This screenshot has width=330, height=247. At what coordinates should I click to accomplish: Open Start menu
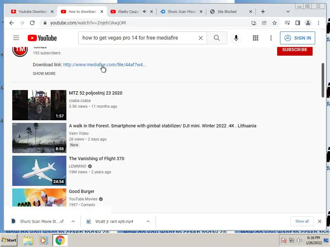tap(9, 240)
